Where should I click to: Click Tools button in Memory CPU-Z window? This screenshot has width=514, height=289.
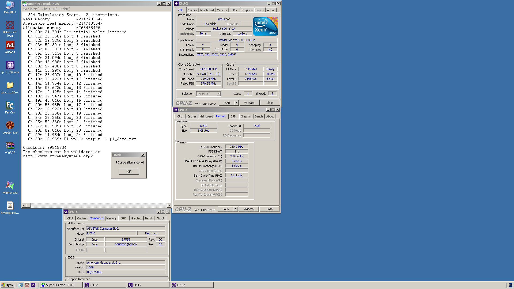(x=226, y=209)
